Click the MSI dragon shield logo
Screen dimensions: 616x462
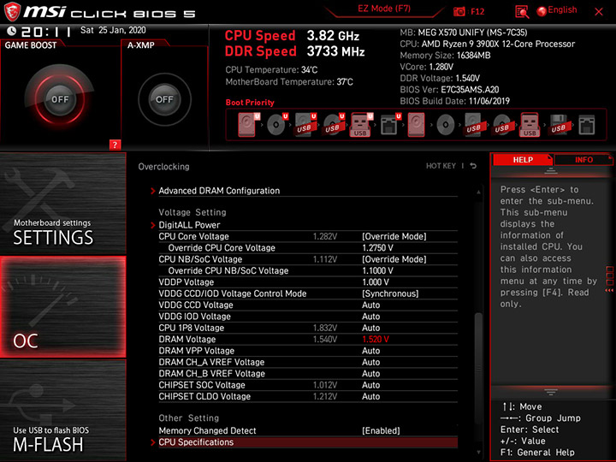12,12
